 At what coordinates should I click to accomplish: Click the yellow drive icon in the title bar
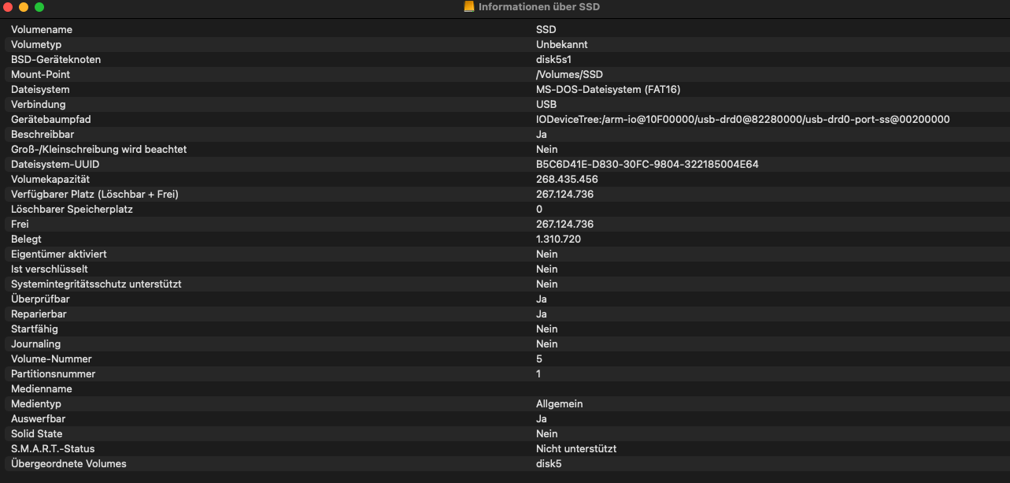[469, 7]
